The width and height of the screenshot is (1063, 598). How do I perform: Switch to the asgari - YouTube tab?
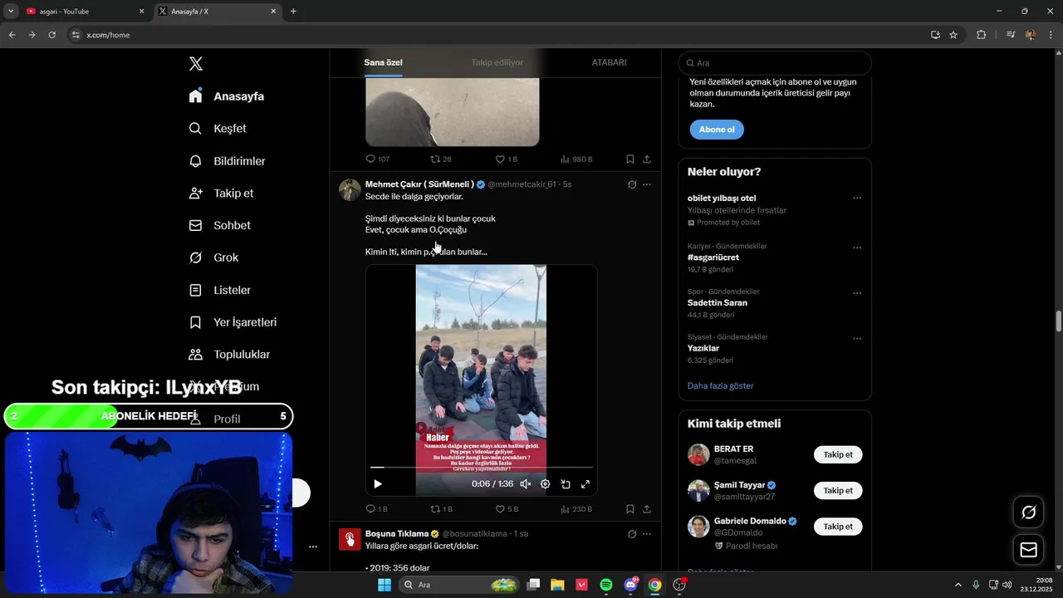[x=85, y=12]
